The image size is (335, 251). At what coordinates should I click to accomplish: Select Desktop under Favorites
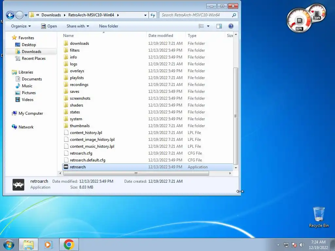tap(29, 44)
